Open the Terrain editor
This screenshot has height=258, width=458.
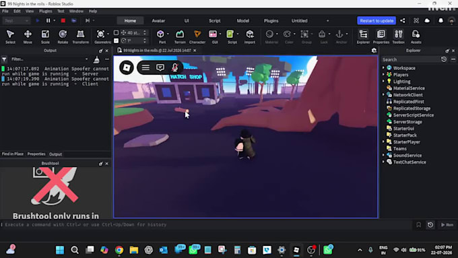(180, 36)
